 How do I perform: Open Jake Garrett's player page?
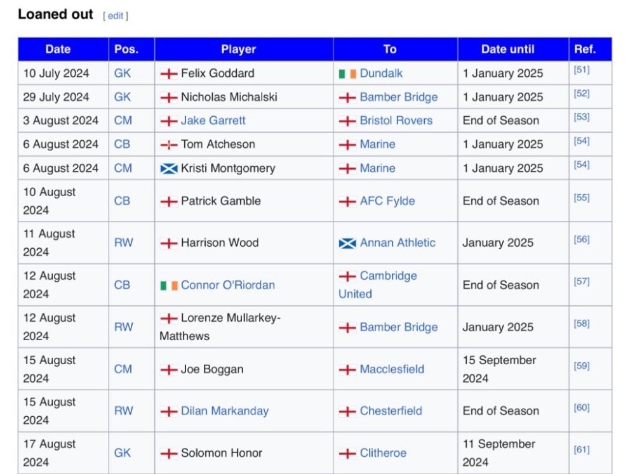tap(213, 121)
